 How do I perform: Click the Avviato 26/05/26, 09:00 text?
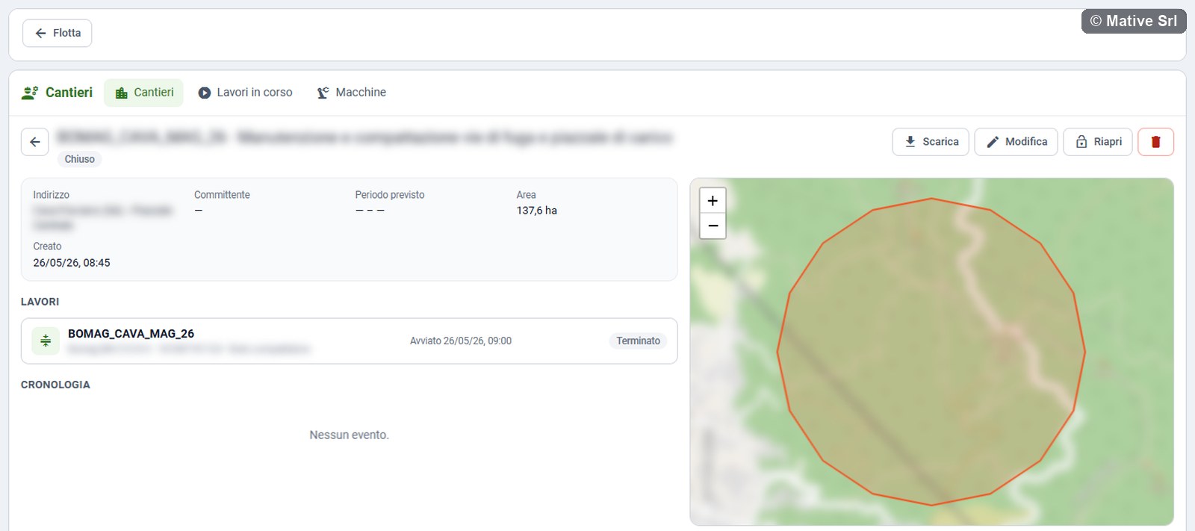461,341
